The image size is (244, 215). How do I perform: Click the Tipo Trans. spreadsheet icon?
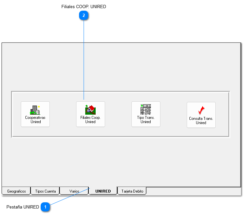(x=145, y=109)
